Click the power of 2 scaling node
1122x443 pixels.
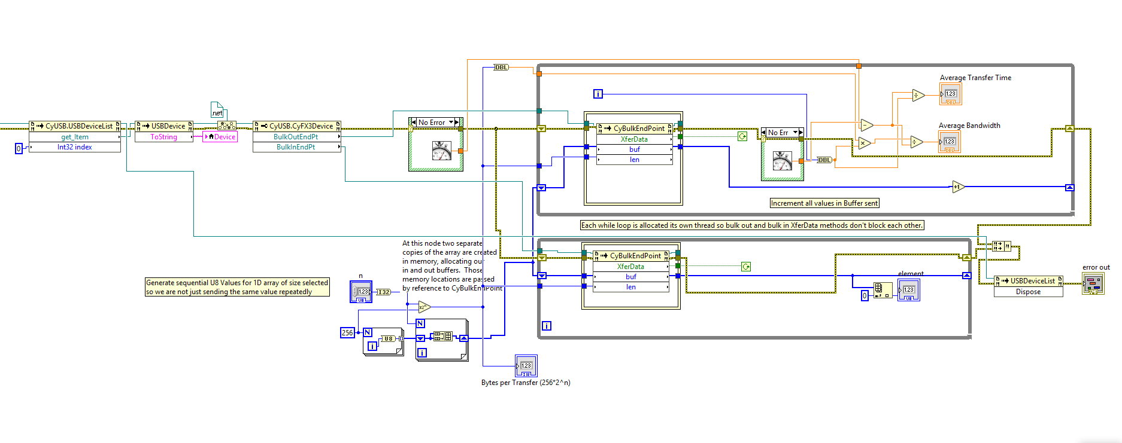(424, 307)
